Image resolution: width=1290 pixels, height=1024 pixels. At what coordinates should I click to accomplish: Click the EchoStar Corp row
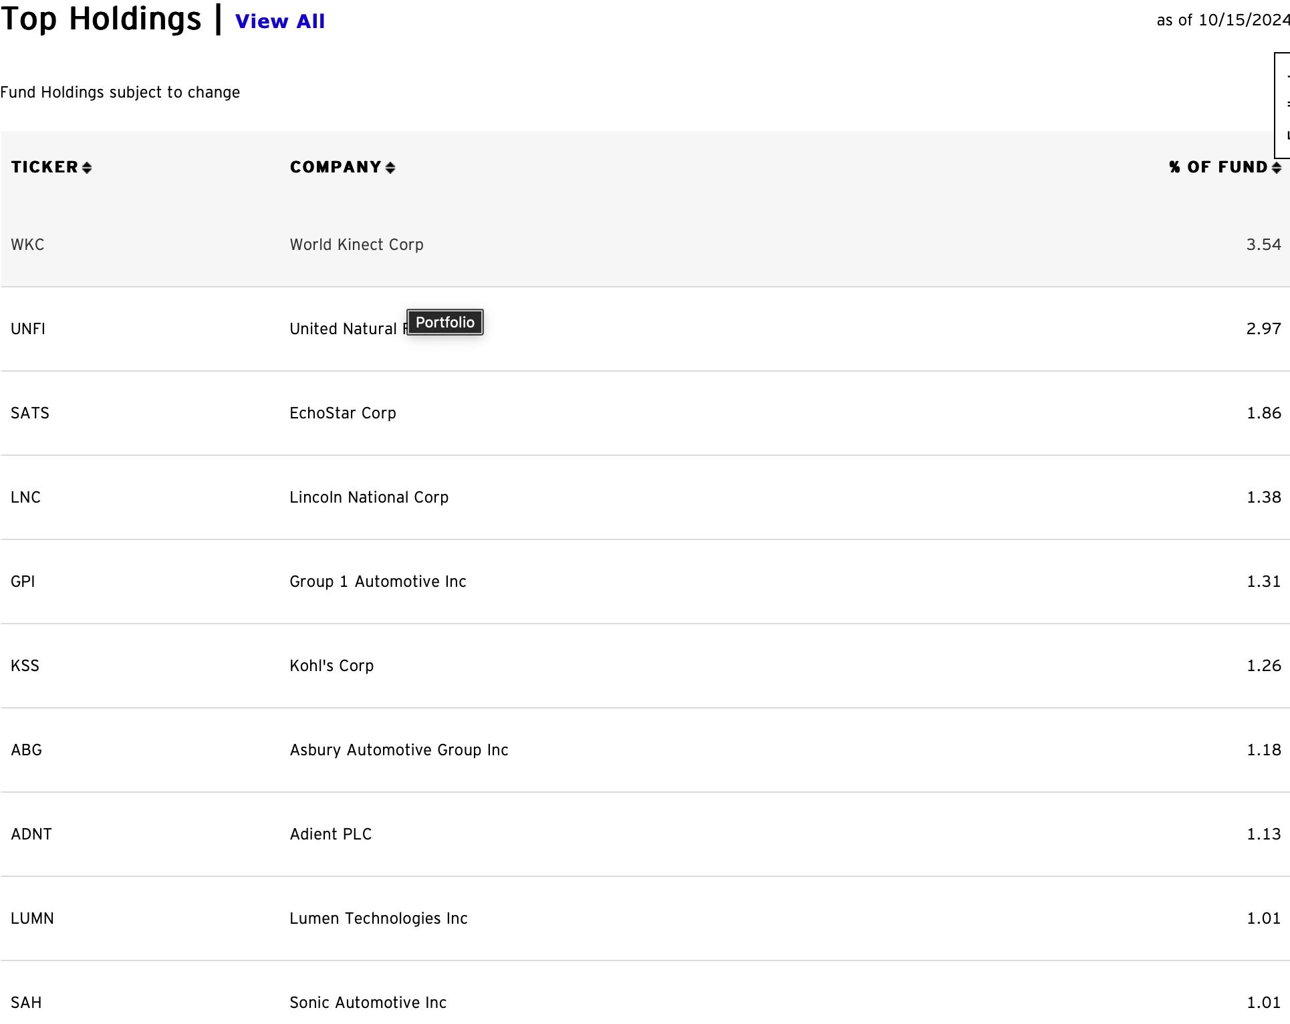[645, 413]
